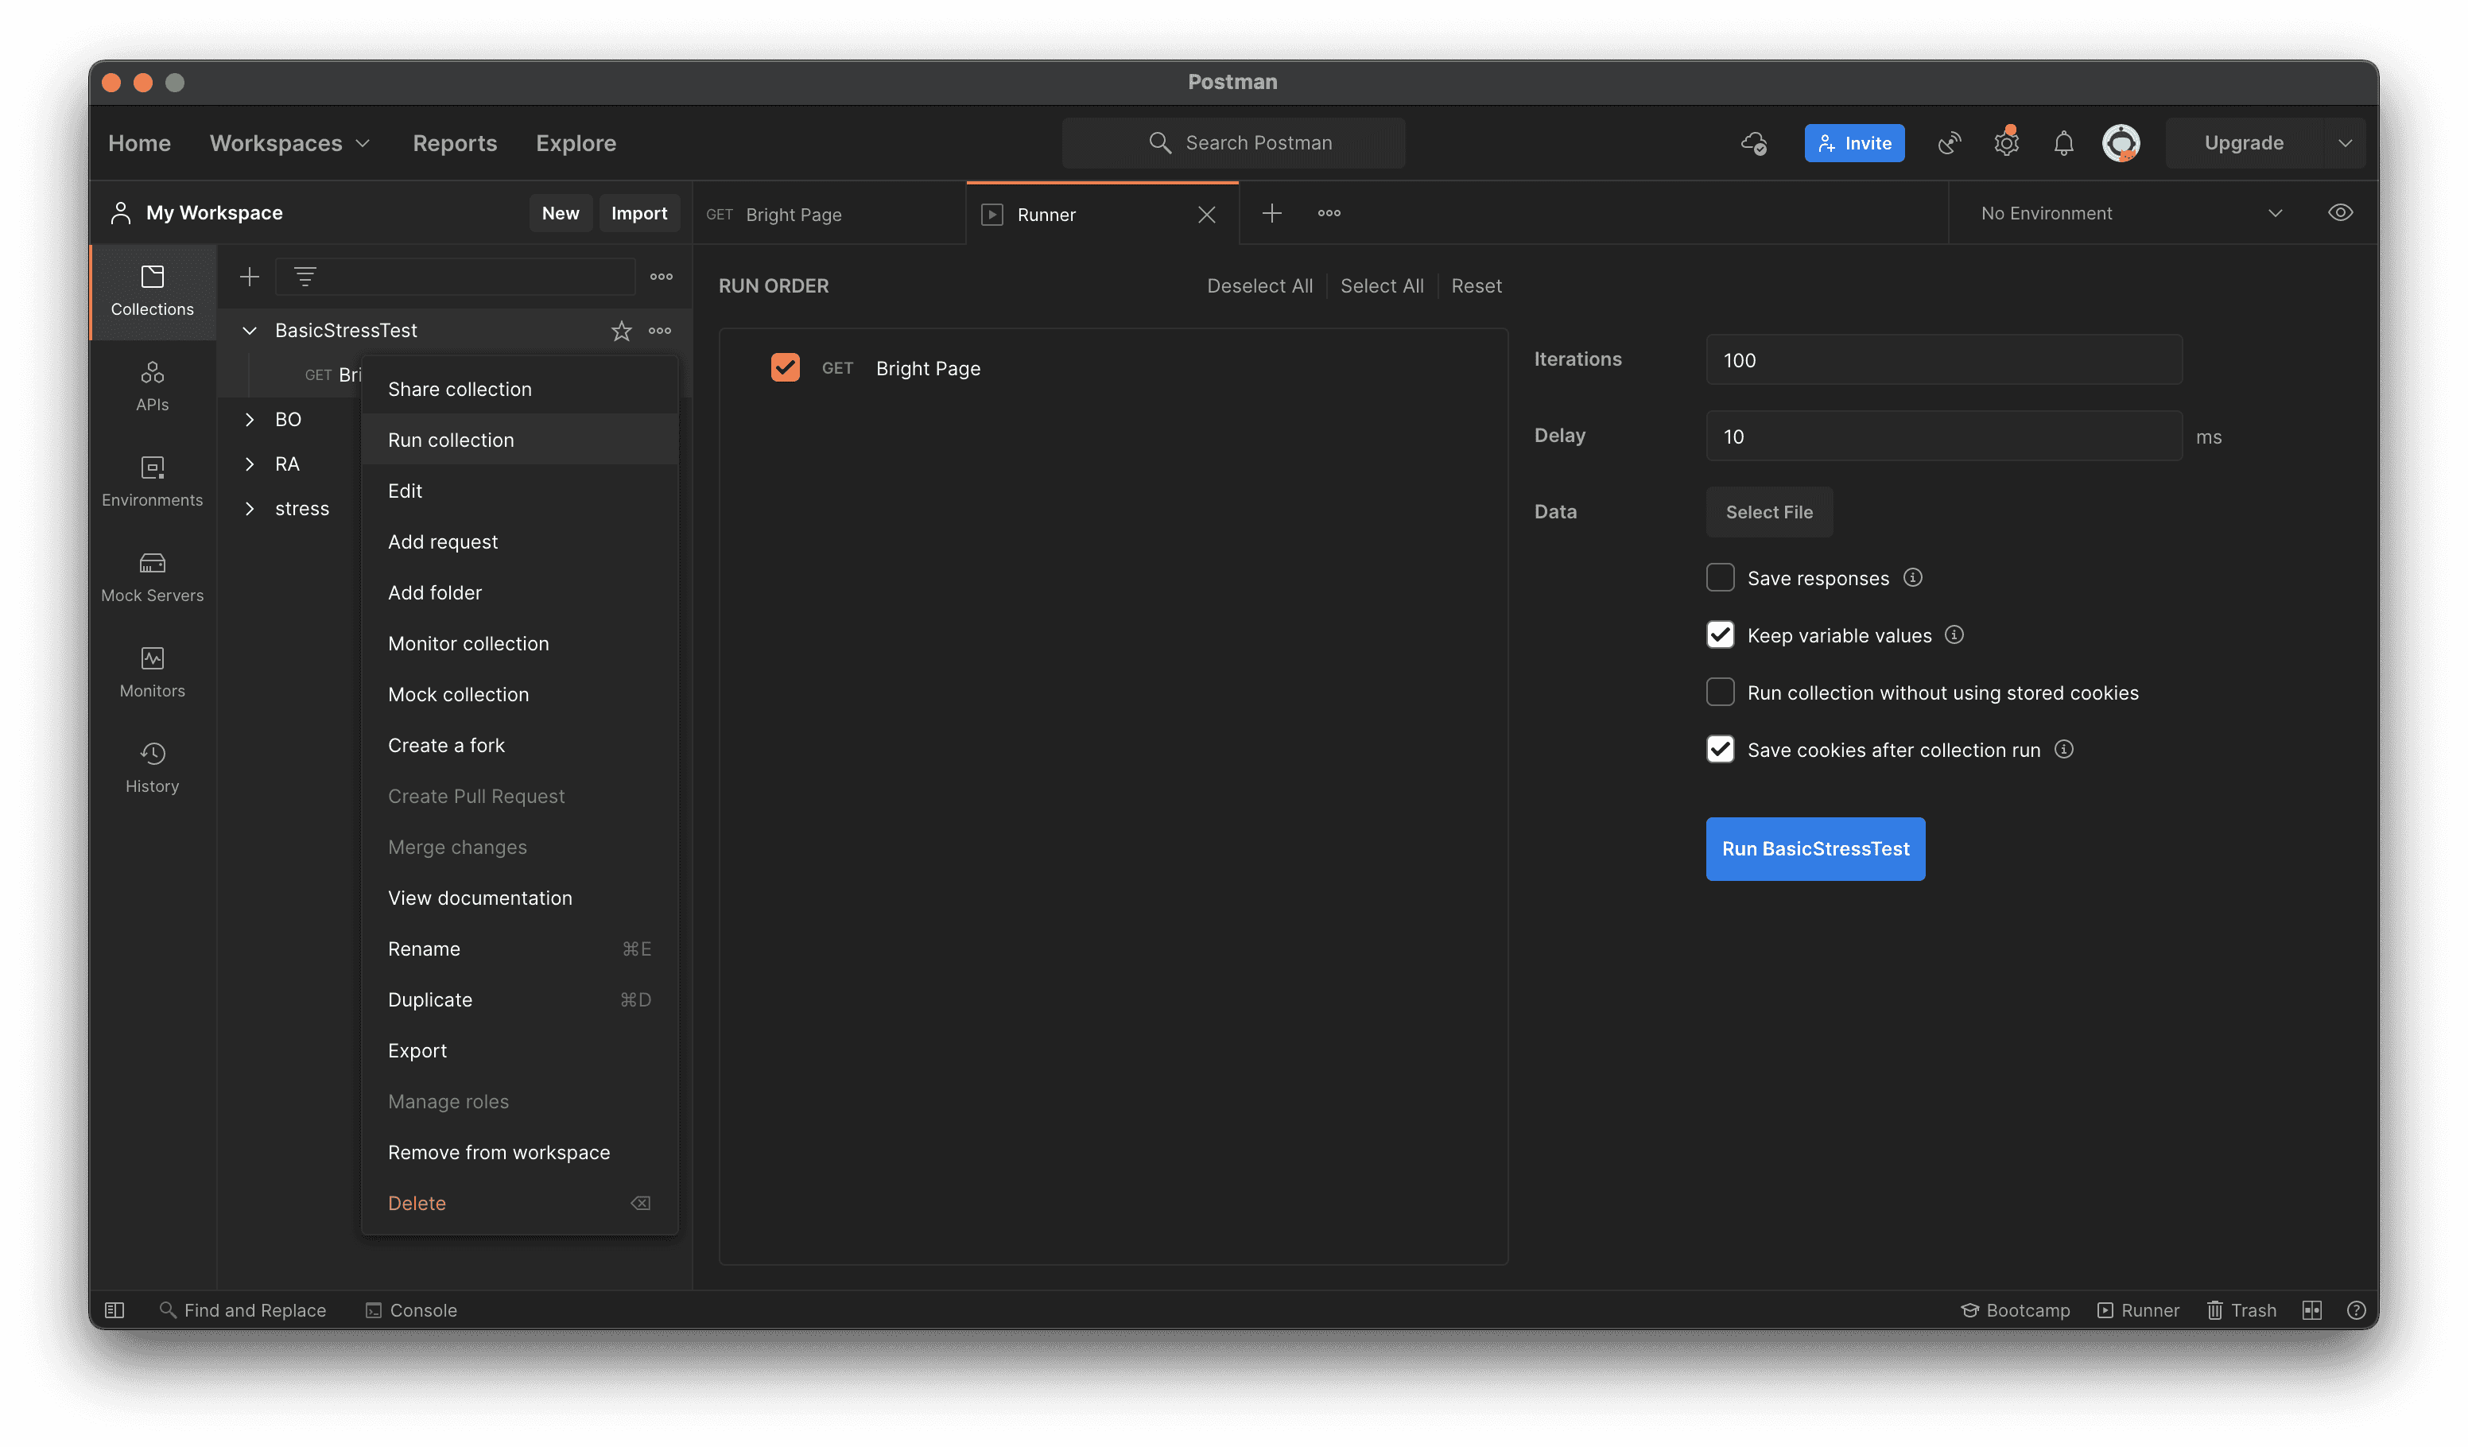Open the capture requests satellite icon
Screen dimensions: 2468x1447
click(1949, 143)
